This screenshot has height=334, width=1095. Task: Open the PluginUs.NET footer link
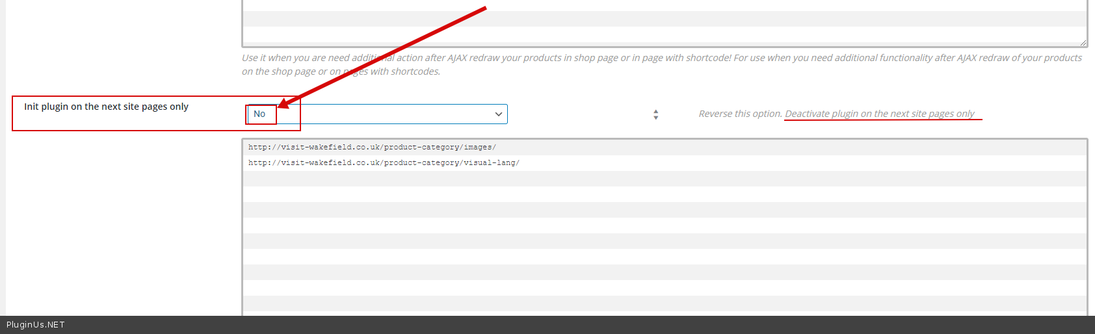36,325
